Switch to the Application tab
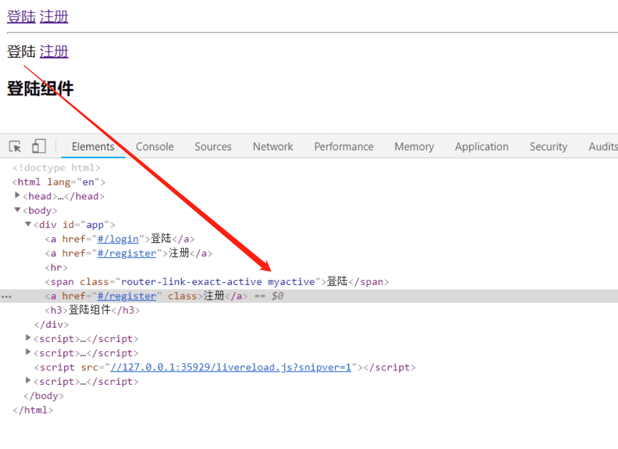Screen dimensions: 618x449 pos(482,147)
